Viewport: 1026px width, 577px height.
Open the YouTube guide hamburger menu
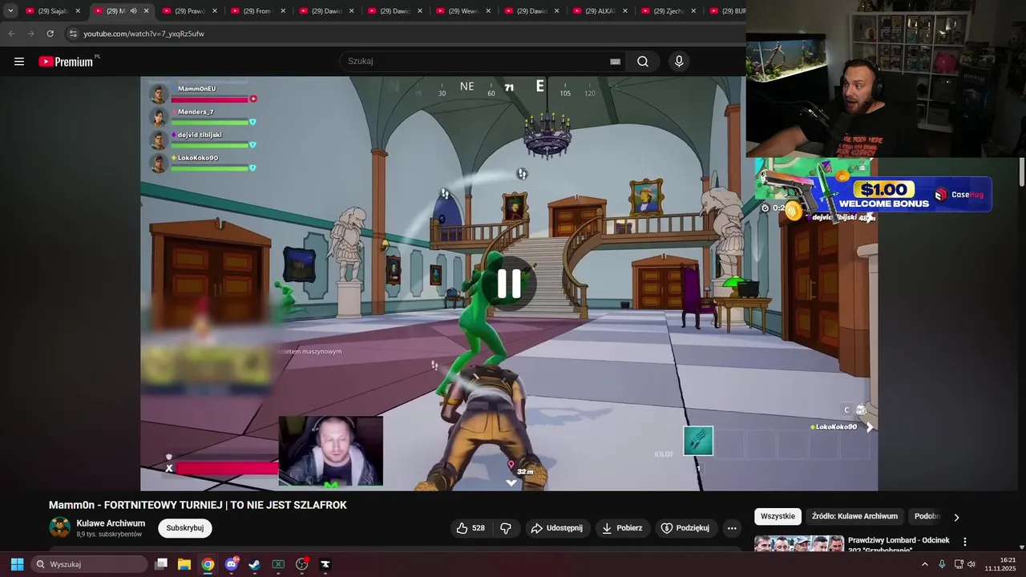[19, 62]
